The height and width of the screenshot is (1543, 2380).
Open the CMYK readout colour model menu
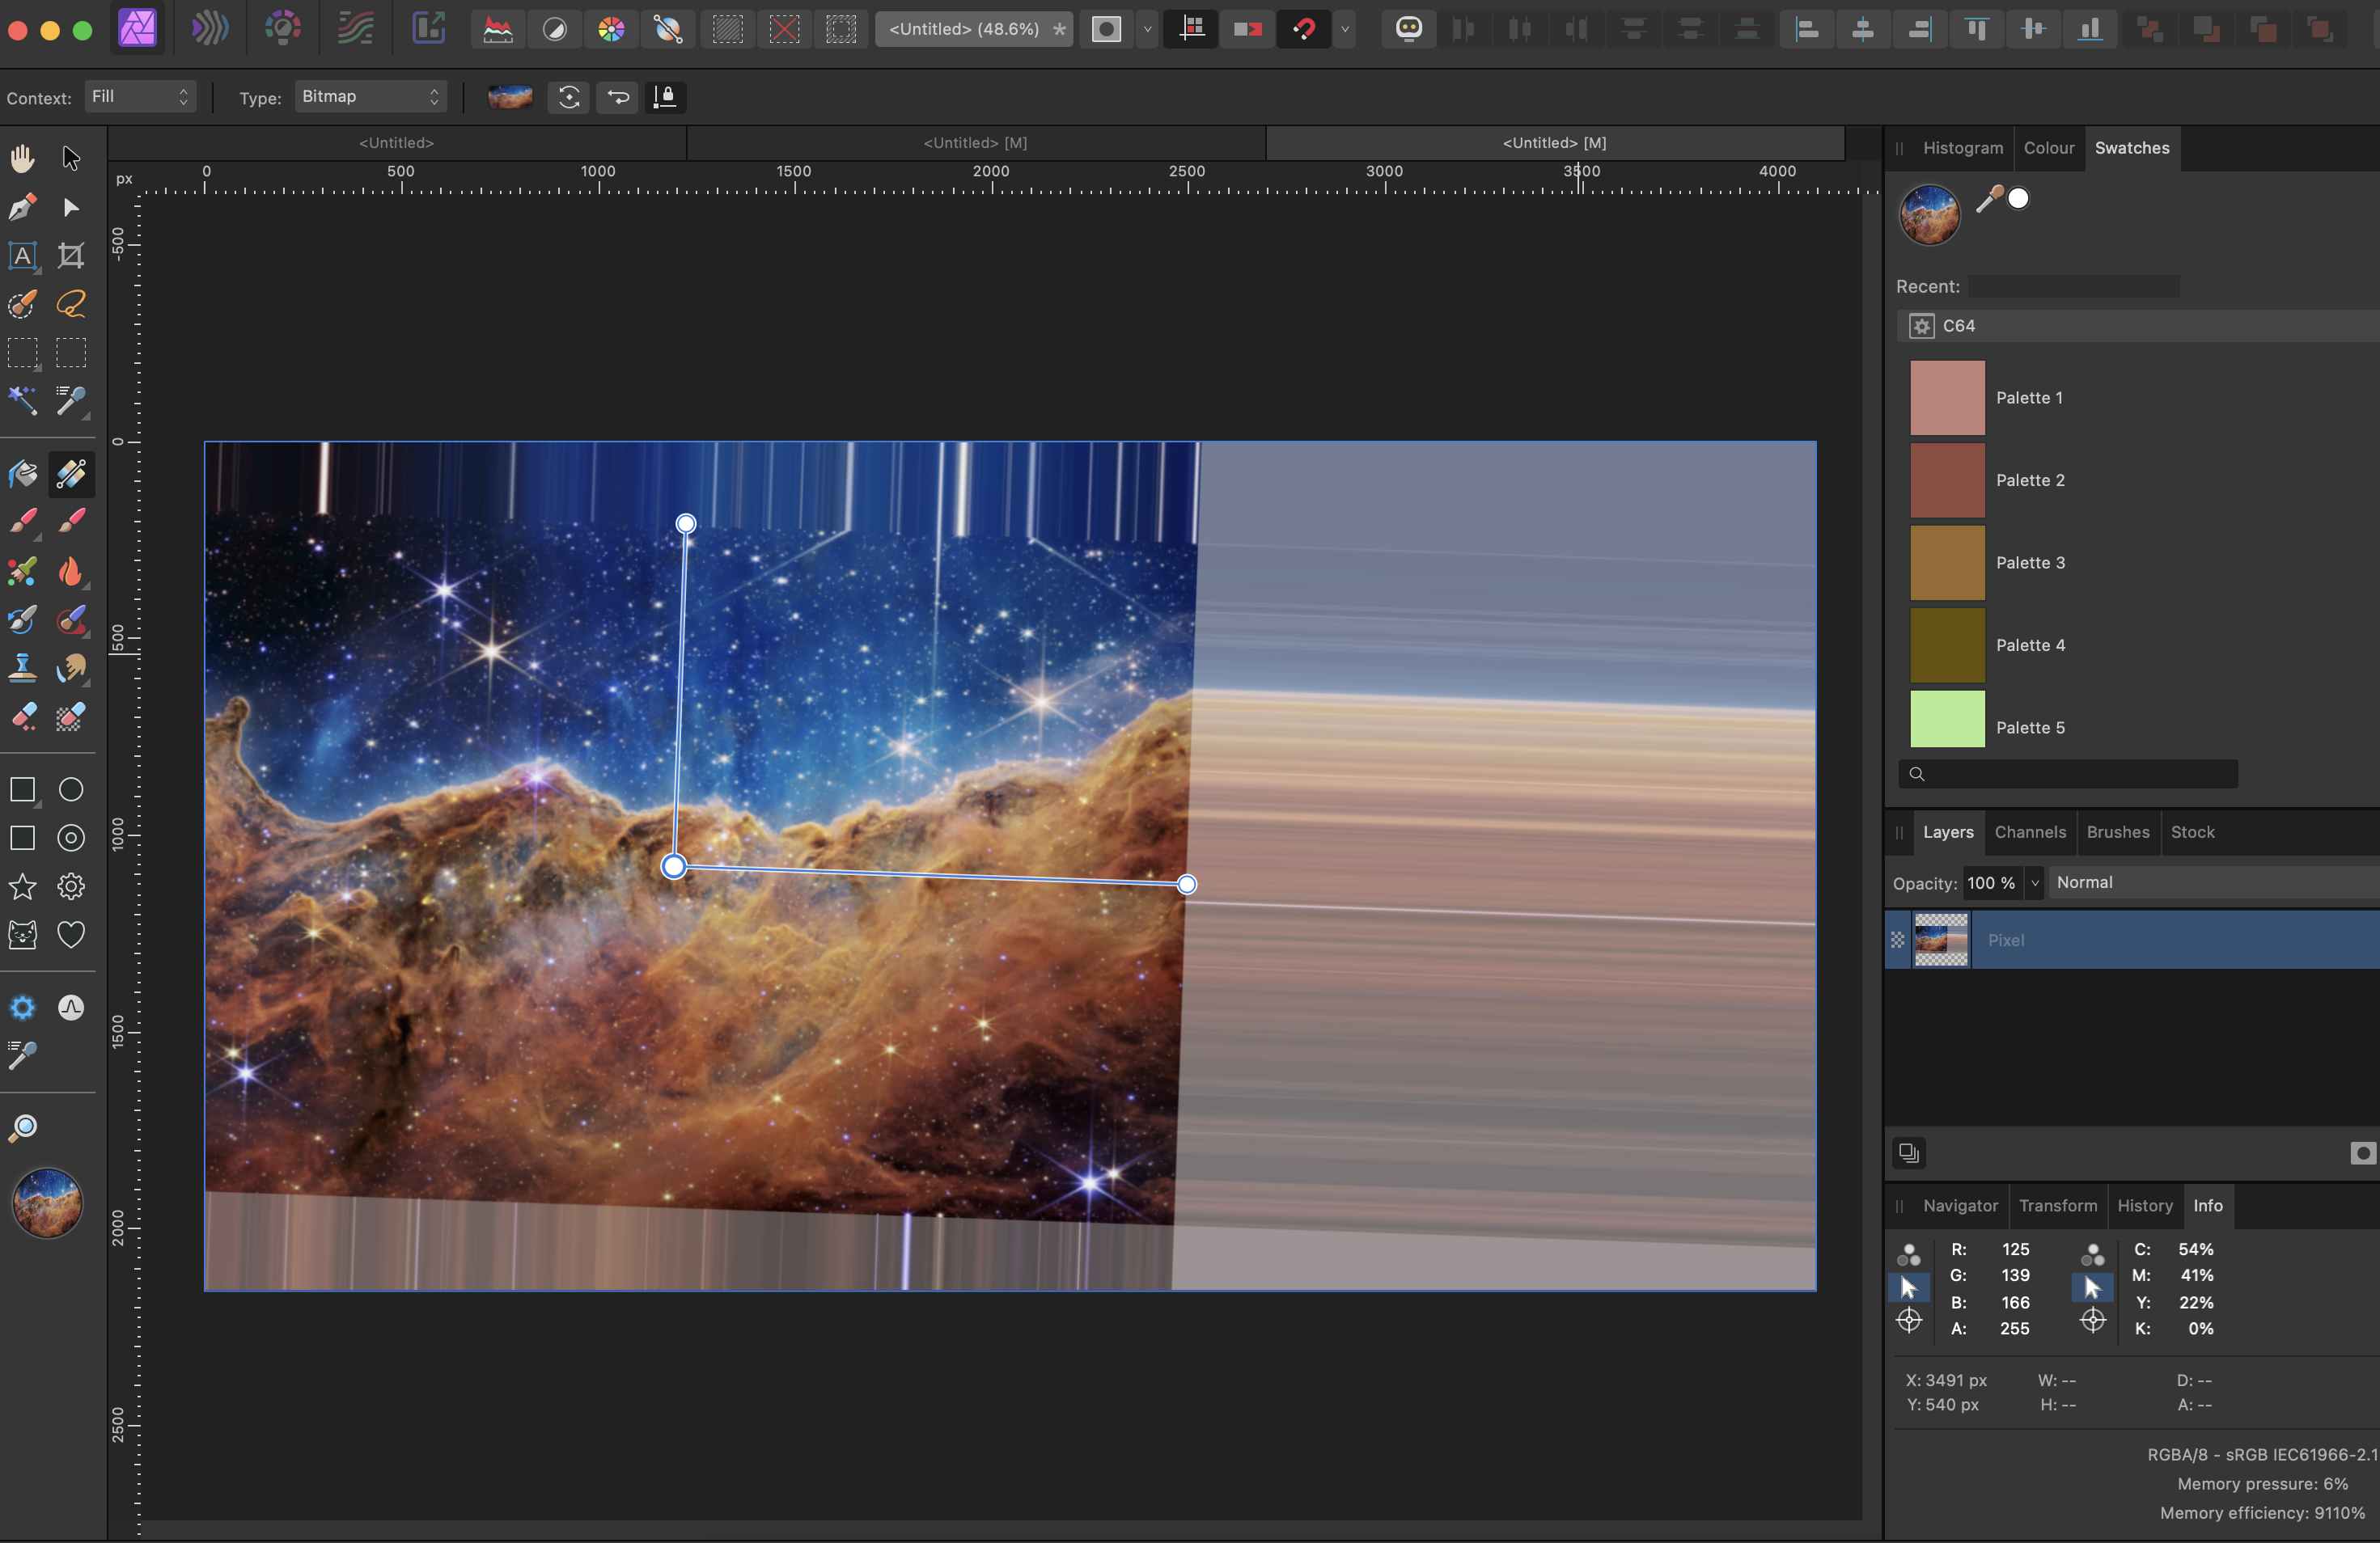(x=2092, y=1254)
